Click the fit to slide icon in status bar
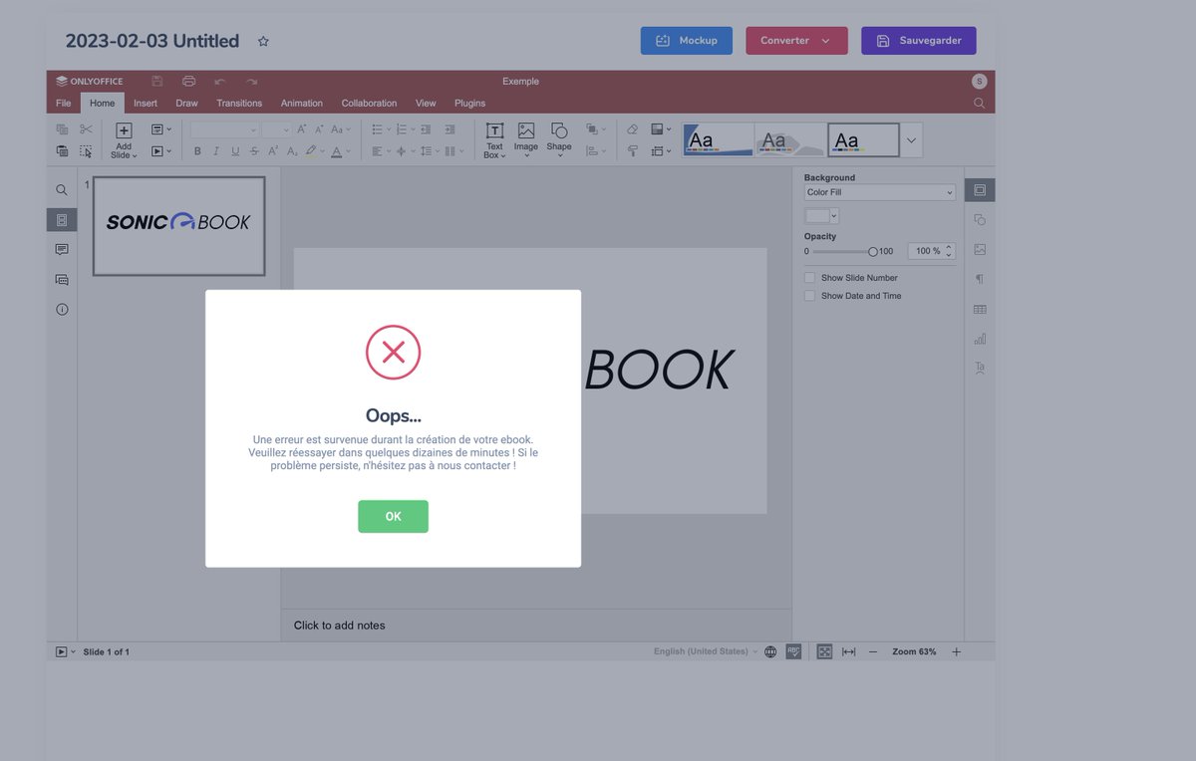Screen dimensions: 1196x761 [824, 651]
